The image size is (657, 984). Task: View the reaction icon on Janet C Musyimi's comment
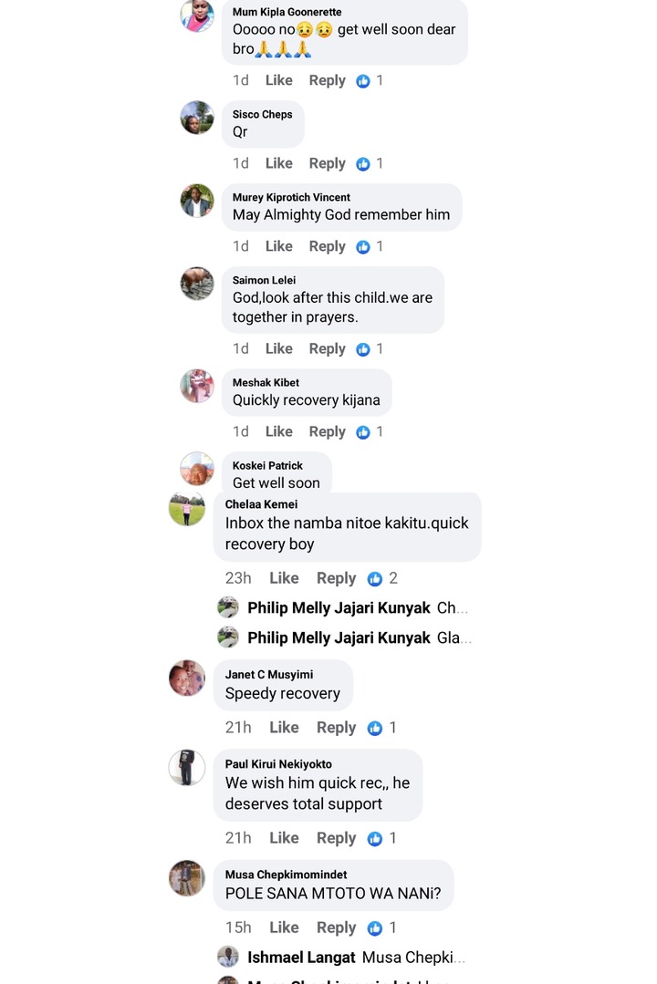point(375,728)
